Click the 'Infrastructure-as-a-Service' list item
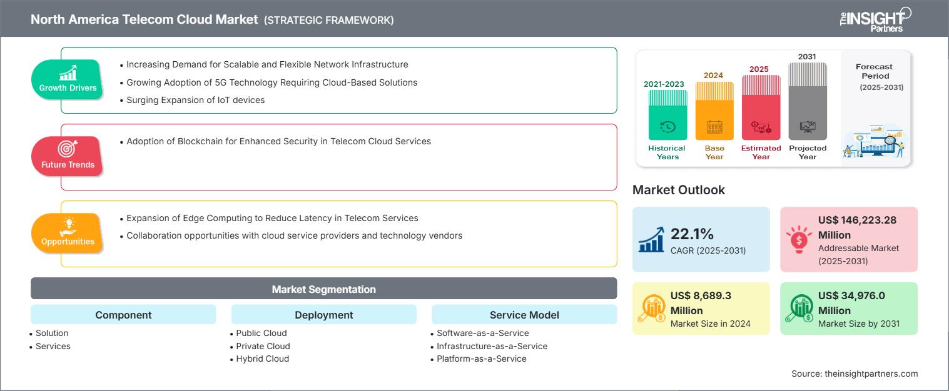The image size is (949, 391). coord(492,346)
